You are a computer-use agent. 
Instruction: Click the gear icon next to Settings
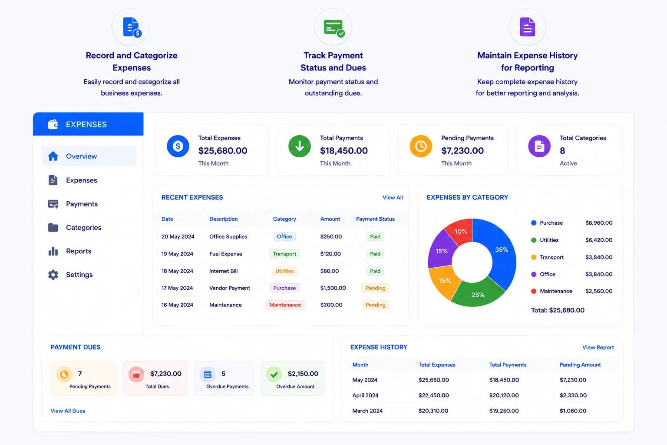53,275
